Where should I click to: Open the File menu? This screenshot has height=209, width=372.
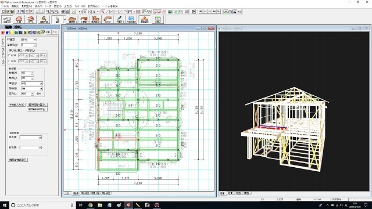point(5,6)
